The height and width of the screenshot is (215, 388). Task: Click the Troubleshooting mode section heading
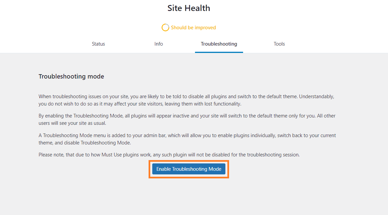71,76
